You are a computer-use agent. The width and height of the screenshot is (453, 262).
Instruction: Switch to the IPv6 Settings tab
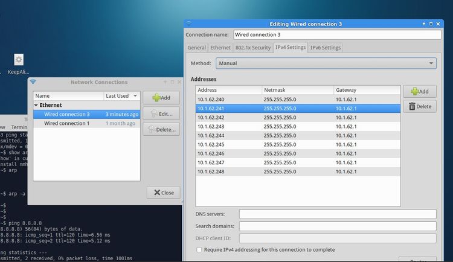pyautogui.click(x=326, y=48)
